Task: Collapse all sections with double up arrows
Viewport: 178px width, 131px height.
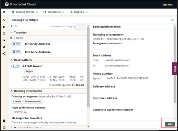Action: [x=11, y=26]
